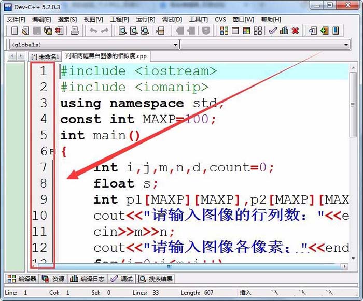Click code line 'using namespace std;'
The height and width of the screenshot is (301, 363).
[142, 103]
